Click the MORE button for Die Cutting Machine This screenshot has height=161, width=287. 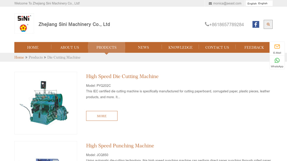point(102,116)
